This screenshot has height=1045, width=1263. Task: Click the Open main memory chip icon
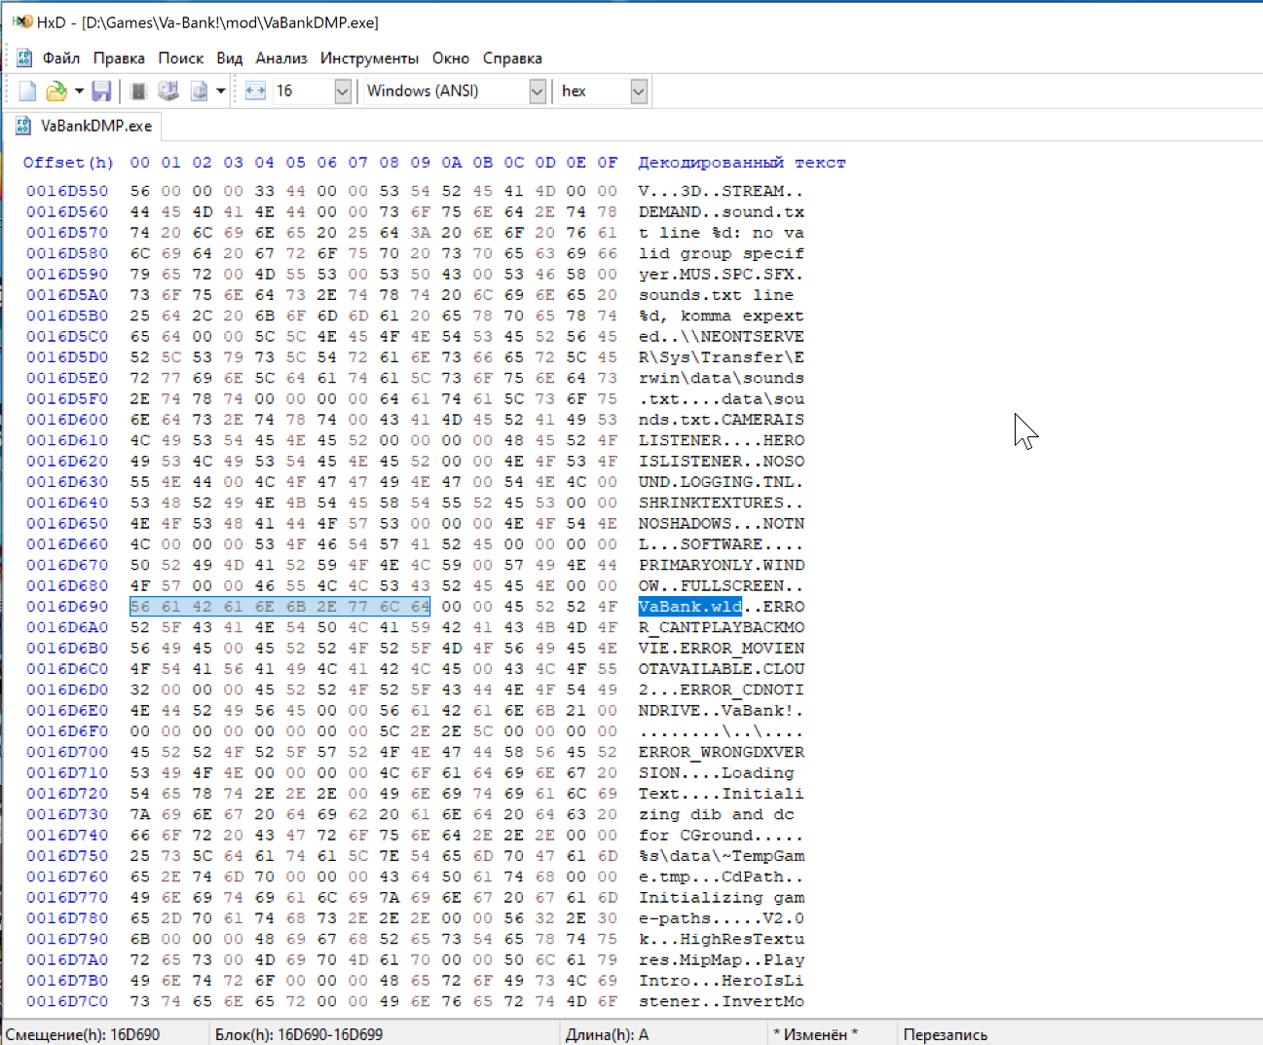[x=138, y=92]
